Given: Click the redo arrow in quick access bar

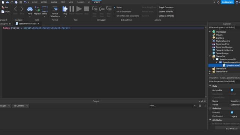Looking at the screenshot, I should pos(12,2).
